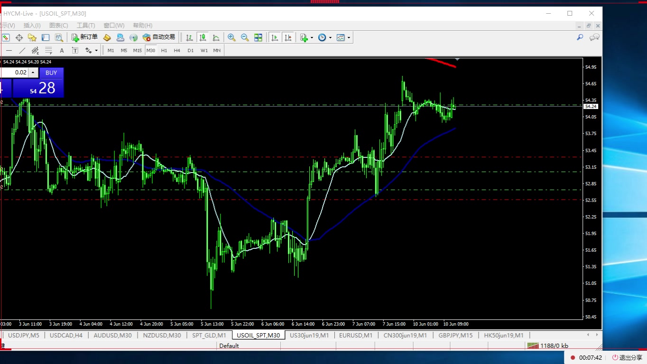Switch to line chart type
This screenshot has width=647, height=364.
point(216,37)
